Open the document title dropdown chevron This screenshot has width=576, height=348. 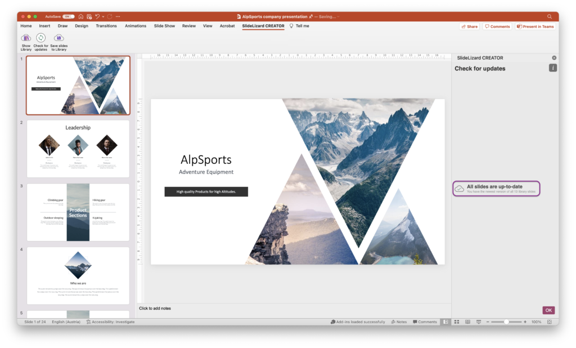[x=338, y=16]
